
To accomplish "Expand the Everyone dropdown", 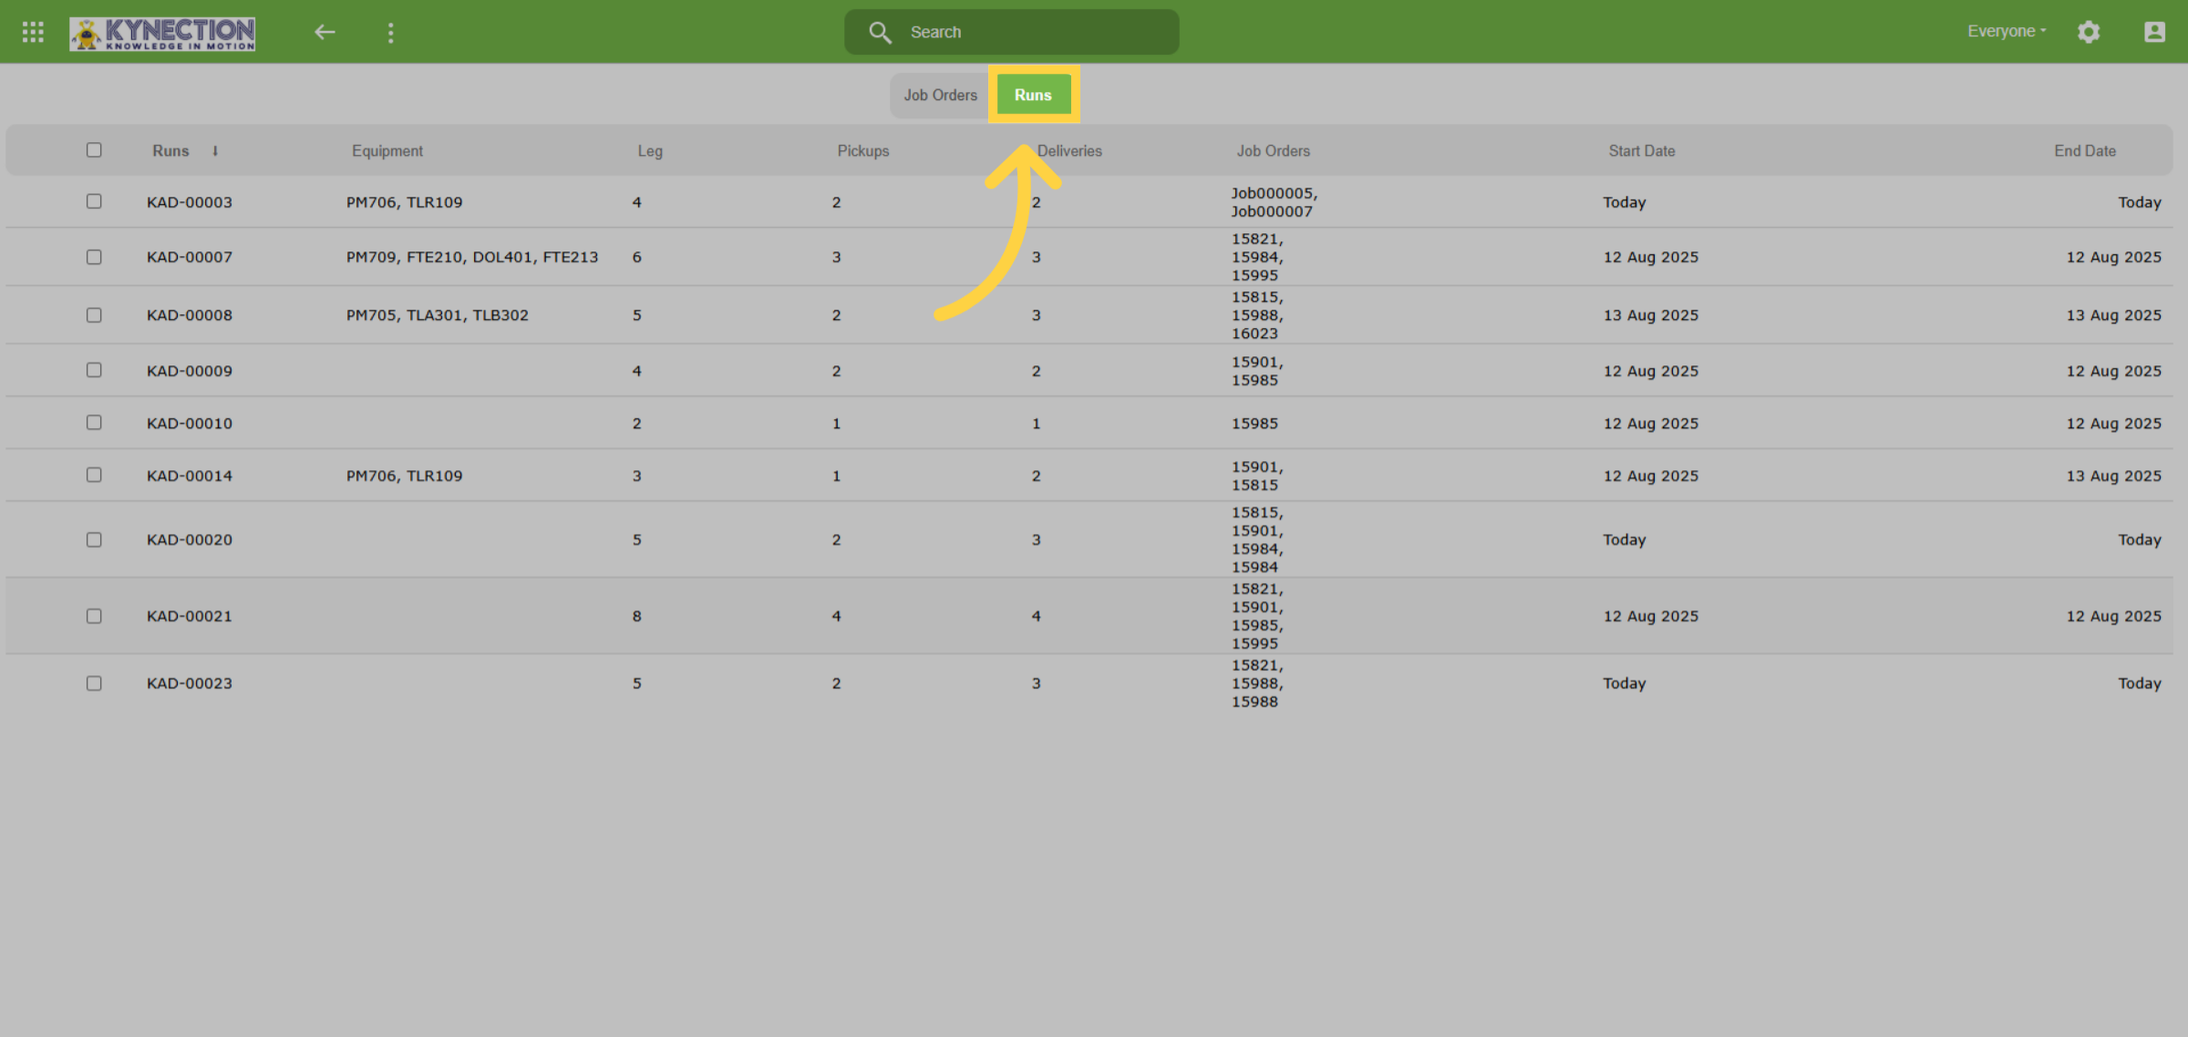I will pyautogui.click(x=2006, y=31).
